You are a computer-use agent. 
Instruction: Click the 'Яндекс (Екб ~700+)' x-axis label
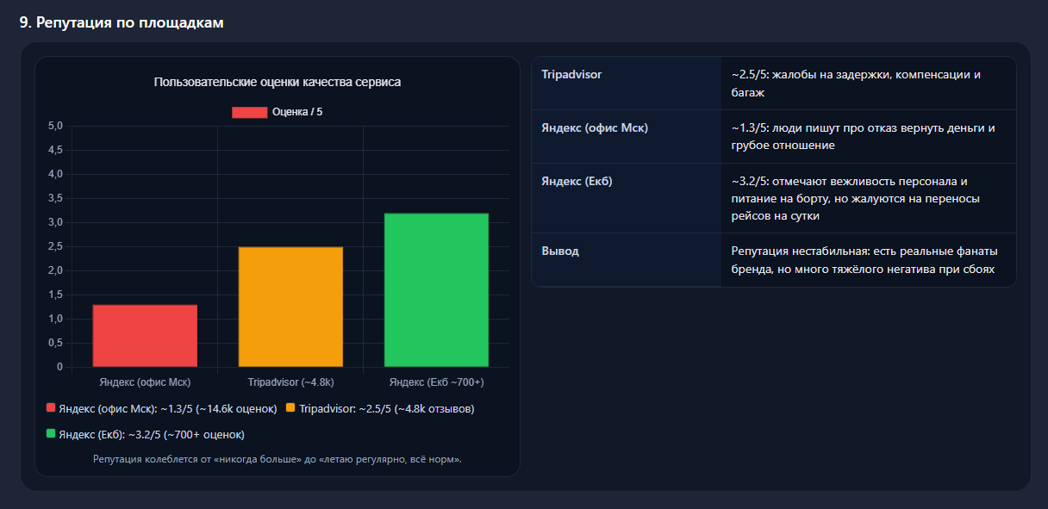436,382
